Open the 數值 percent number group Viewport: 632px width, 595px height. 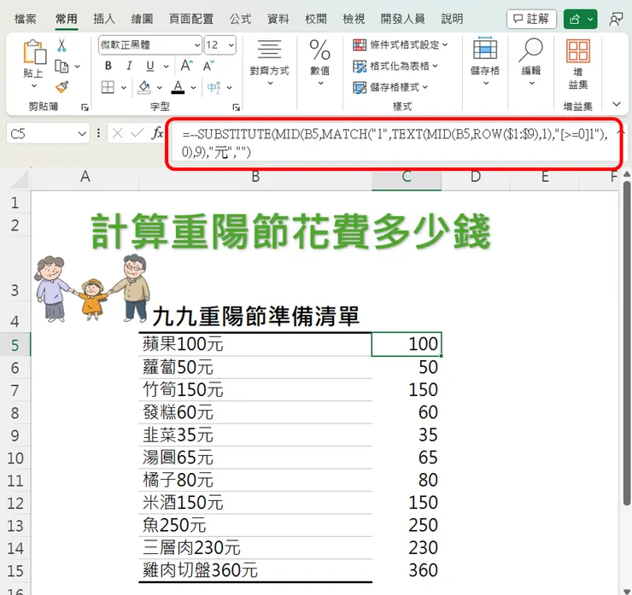(x=320, y=63)
